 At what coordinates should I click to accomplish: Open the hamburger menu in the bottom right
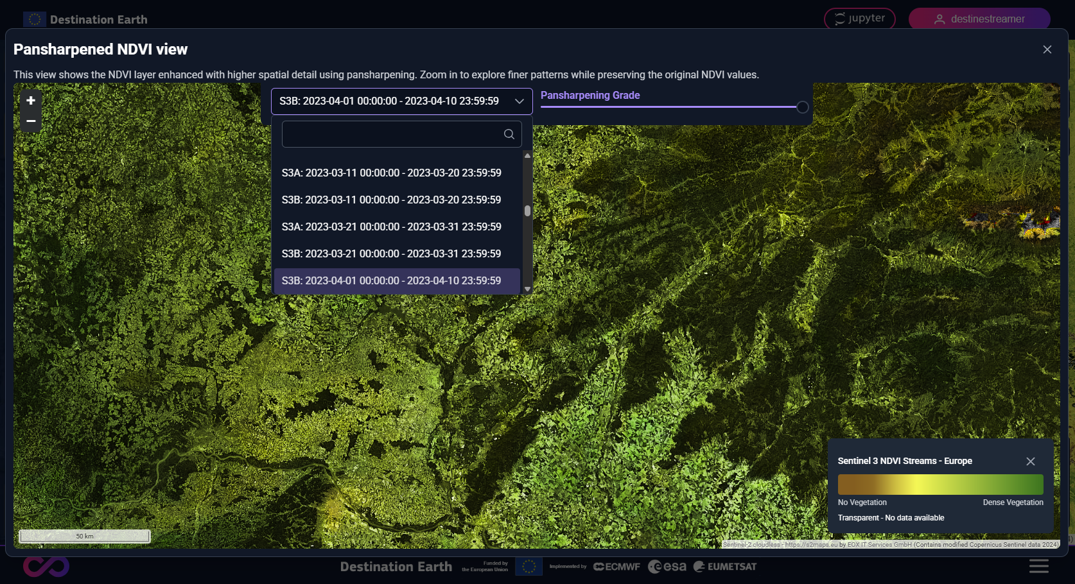pos(1039,566)
